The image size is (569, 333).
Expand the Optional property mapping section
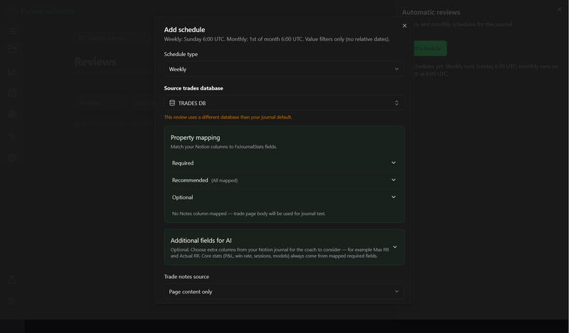pos(284,197)
